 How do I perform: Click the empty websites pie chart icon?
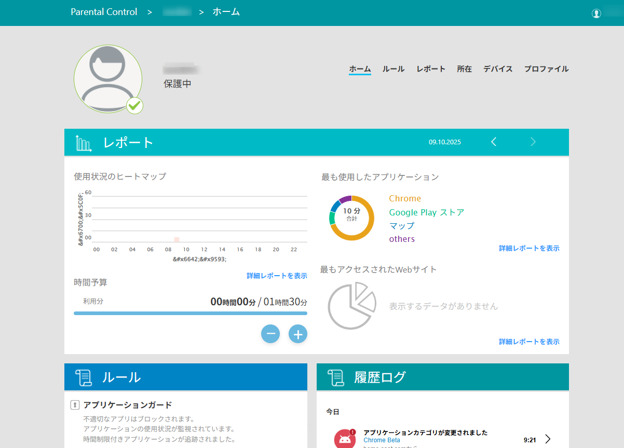(351, 306)
